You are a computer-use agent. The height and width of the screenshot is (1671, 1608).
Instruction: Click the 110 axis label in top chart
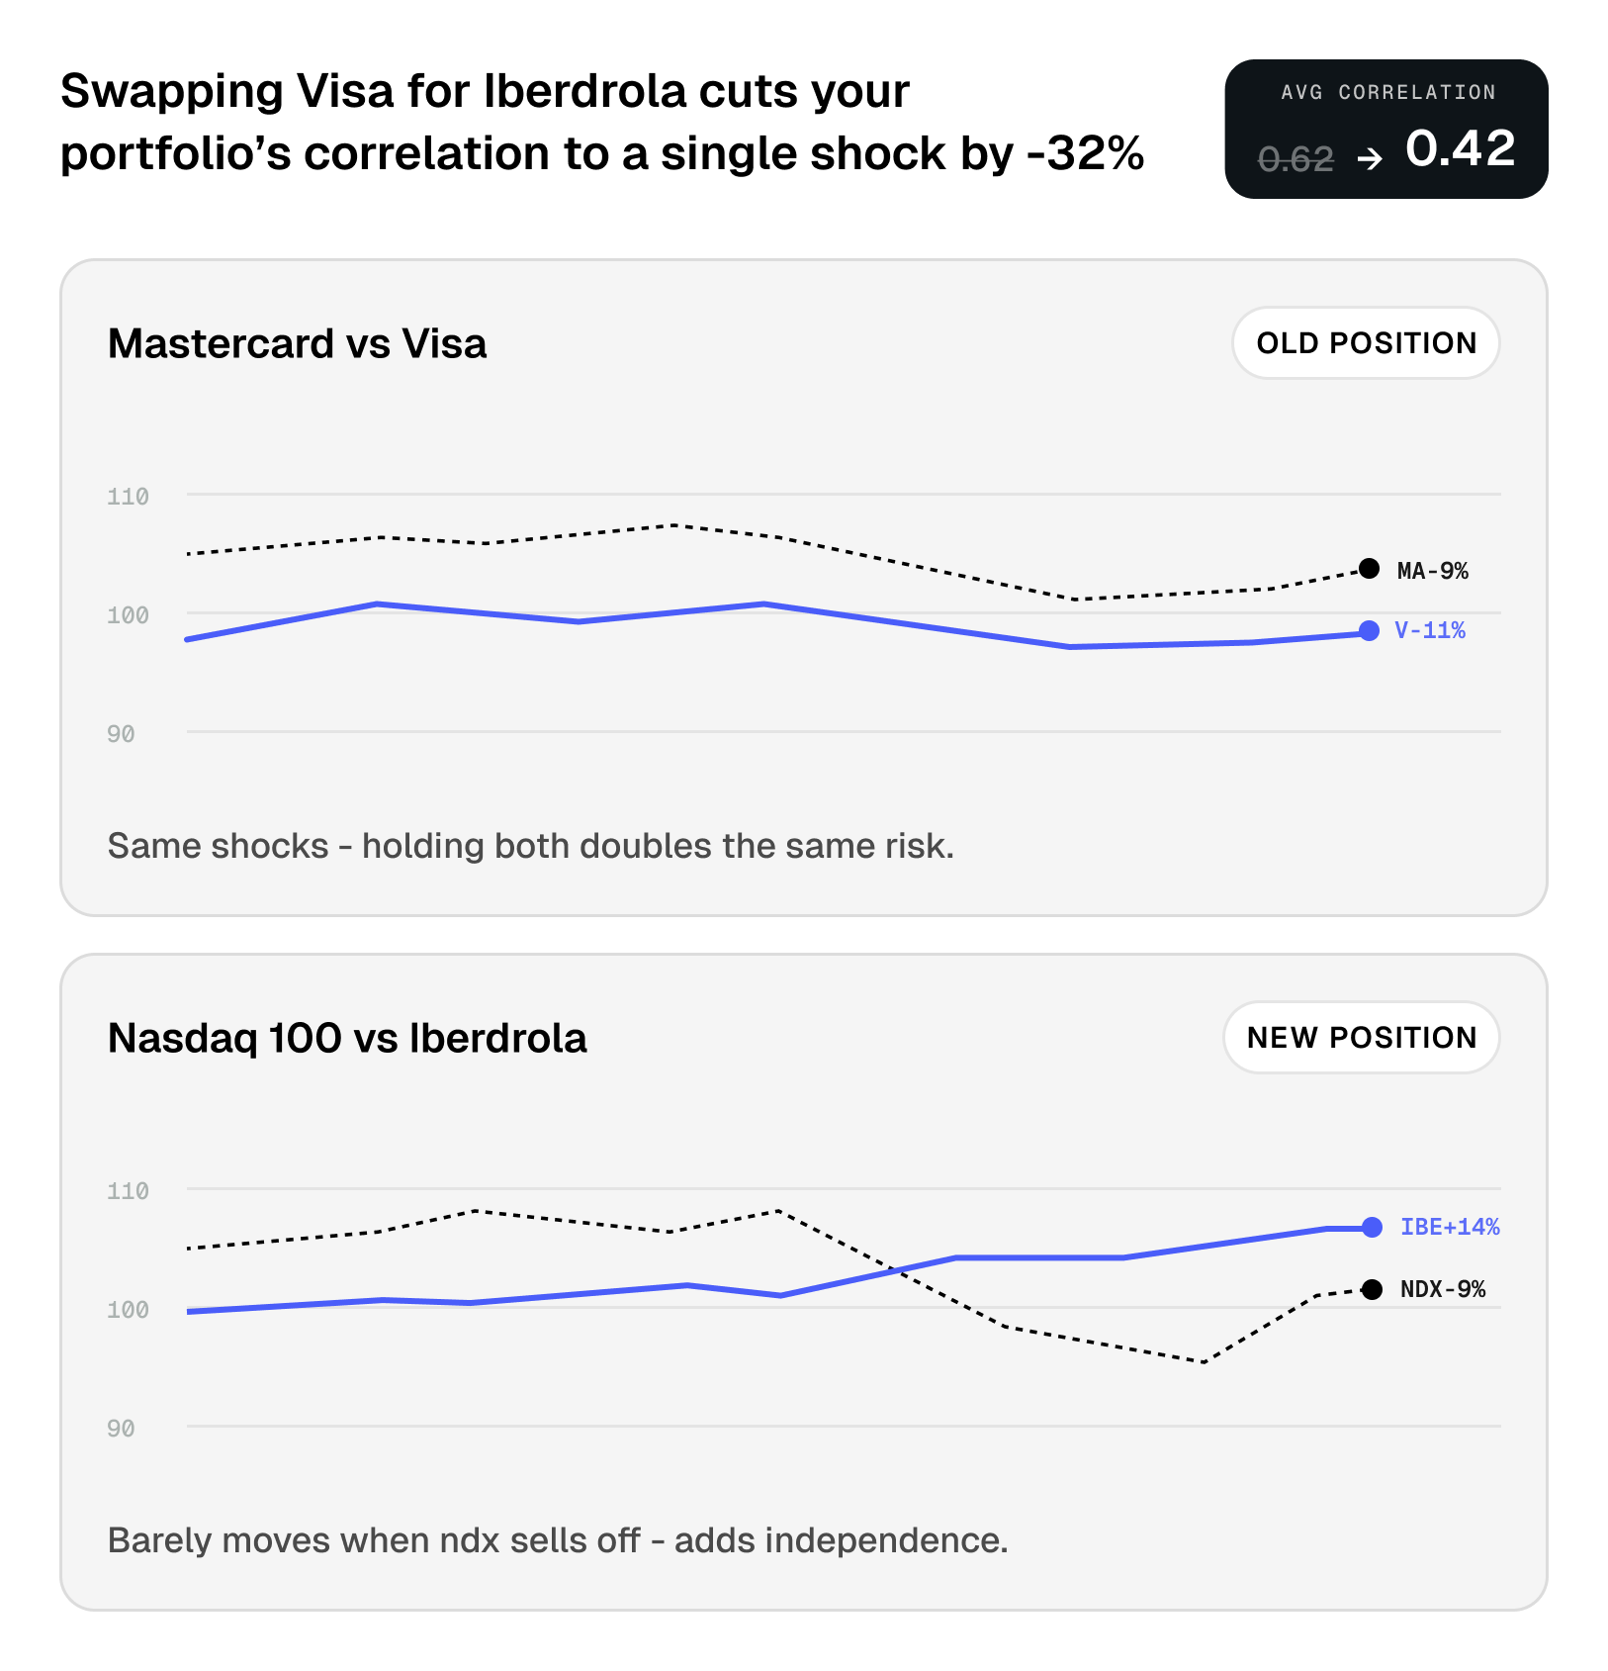128,497
